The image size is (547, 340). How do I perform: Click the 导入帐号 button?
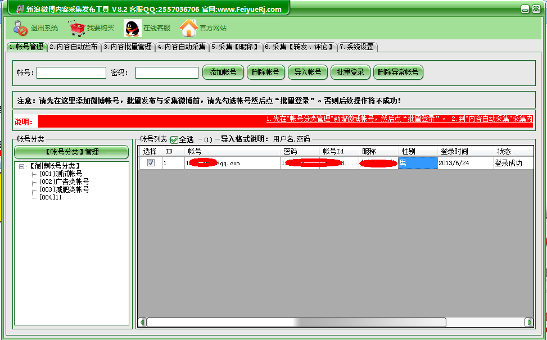pyautogui.click(x=308, y=72)
